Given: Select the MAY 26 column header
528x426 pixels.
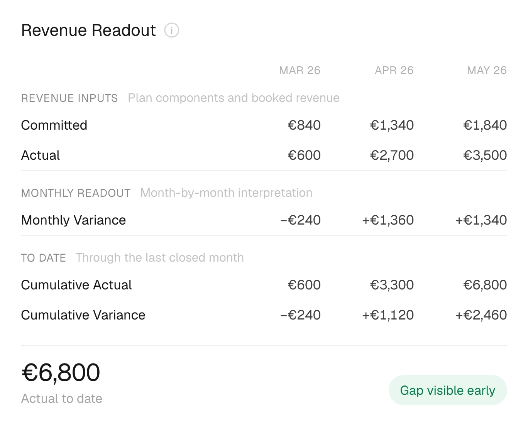Looking at the screenshot, I should (487, 70).
